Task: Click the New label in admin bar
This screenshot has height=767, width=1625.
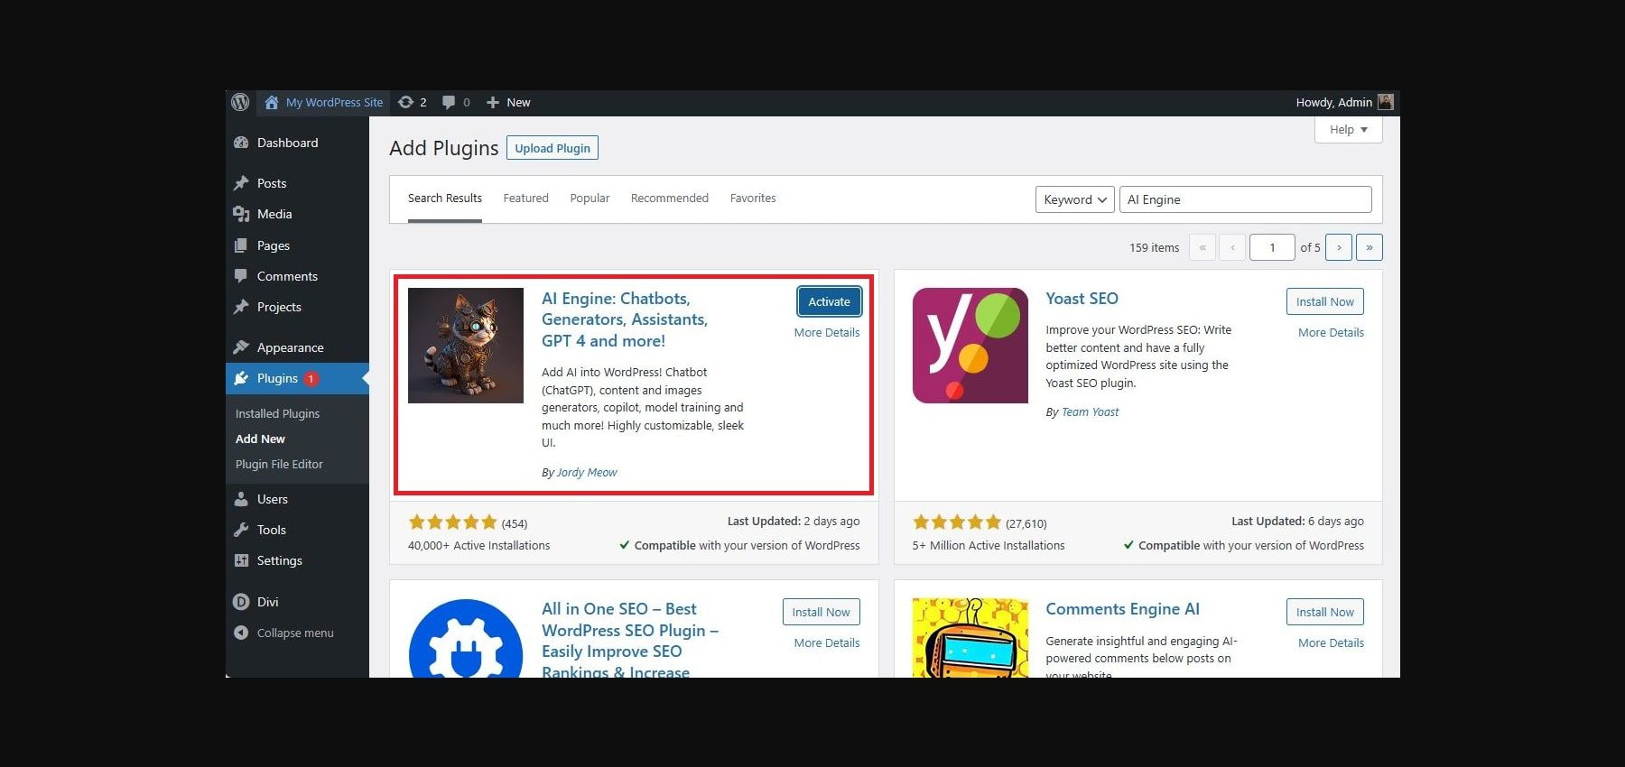Action: [x=518, y=102]
